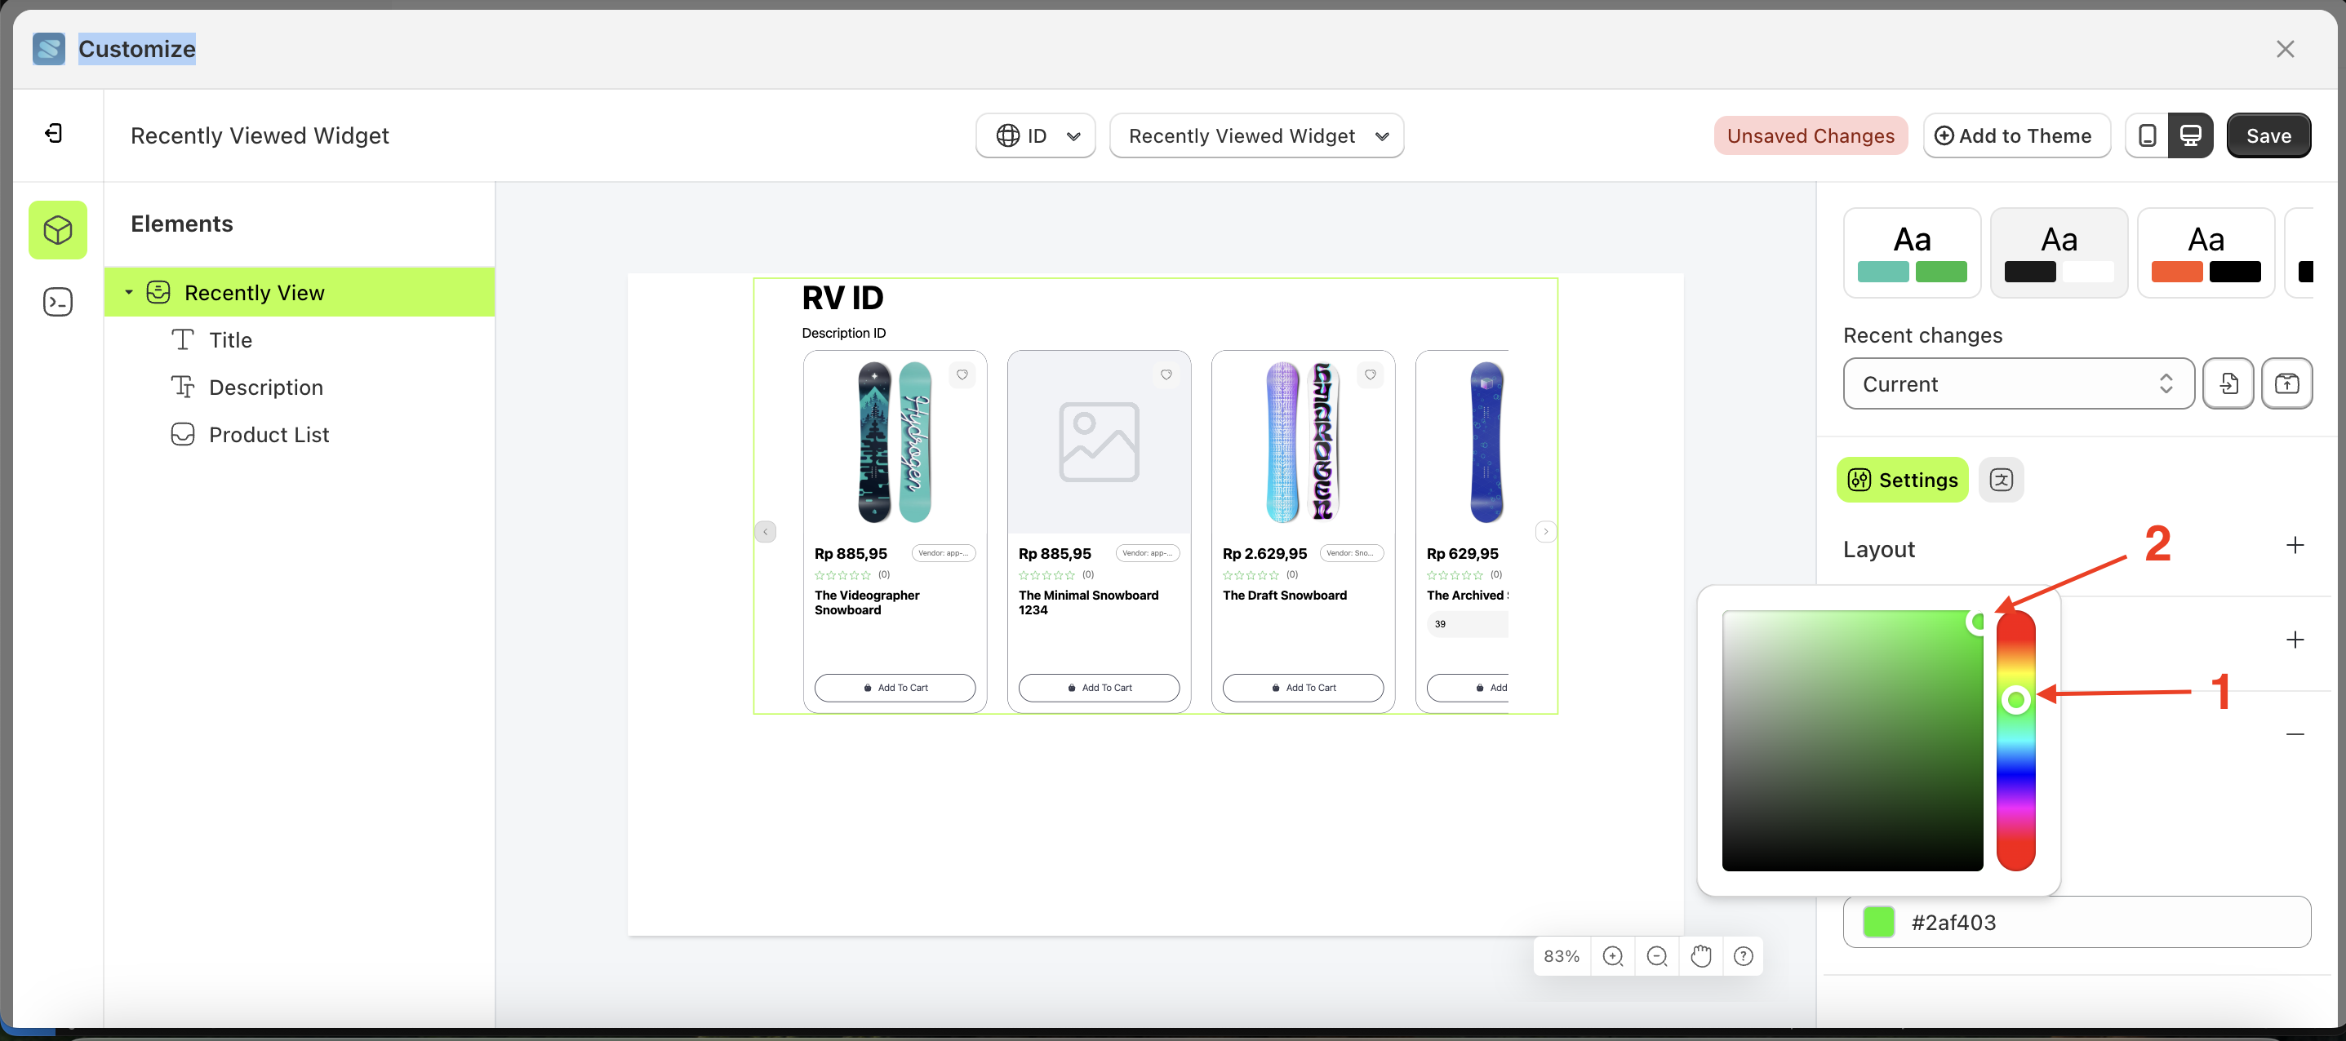Screen dimensions: 2346x1041
Task: Zoom in using the magnifier plus icon
Action: pos(1613,955)
